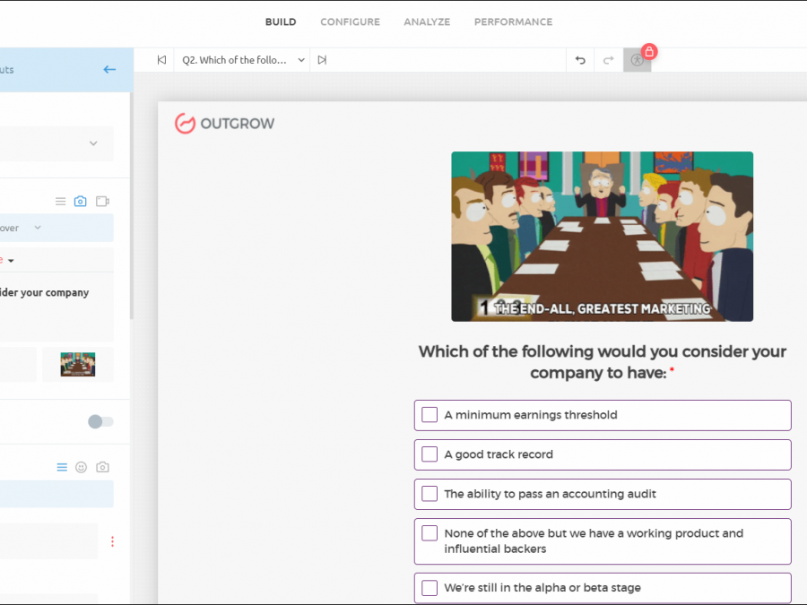The image size is (807, 605).
Task: Switch to the Configure tab
Action: point(350,22)
